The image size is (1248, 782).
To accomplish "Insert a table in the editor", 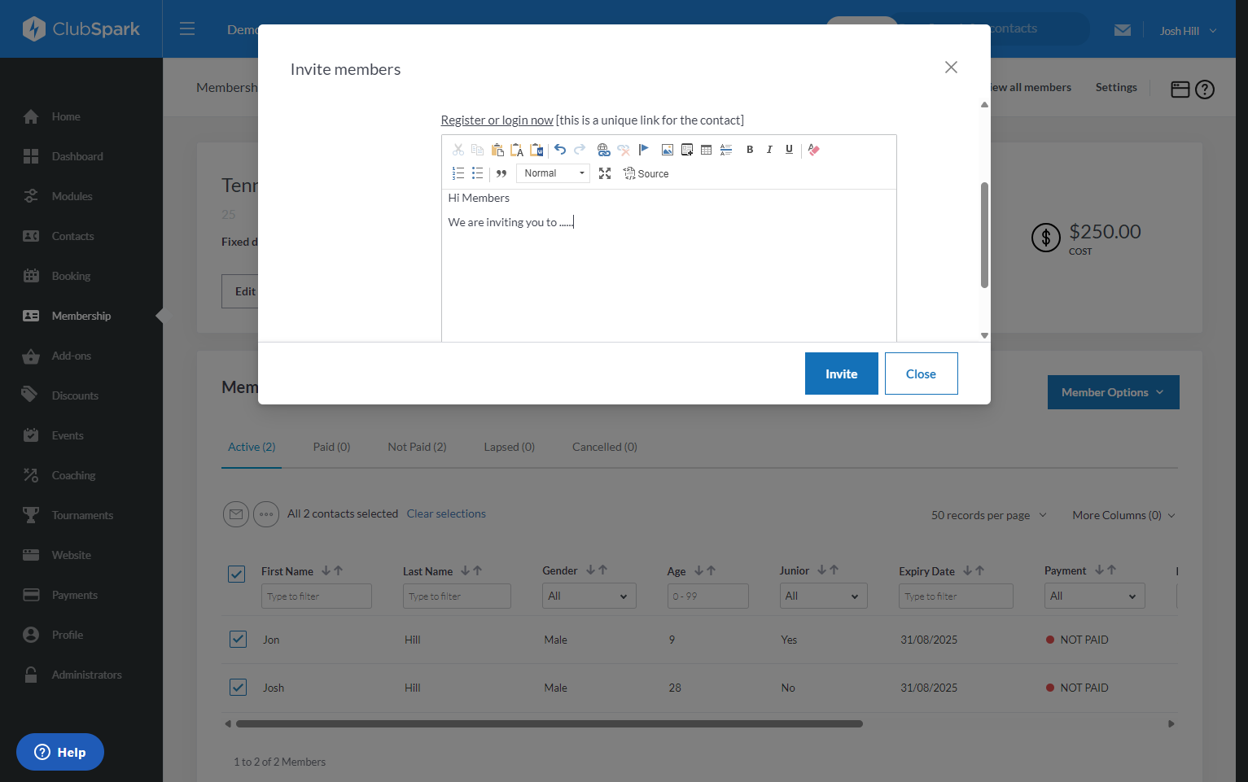I will (707, 150).
